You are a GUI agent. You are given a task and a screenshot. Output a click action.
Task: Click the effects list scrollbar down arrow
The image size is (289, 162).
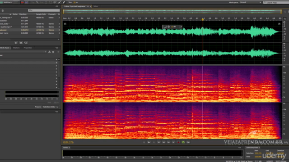click(x=59, y=88)
